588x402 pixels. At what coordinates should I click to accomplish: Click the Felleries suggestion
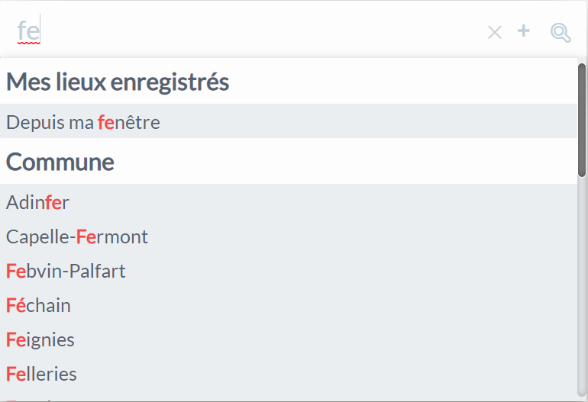[x=289, y=375]
